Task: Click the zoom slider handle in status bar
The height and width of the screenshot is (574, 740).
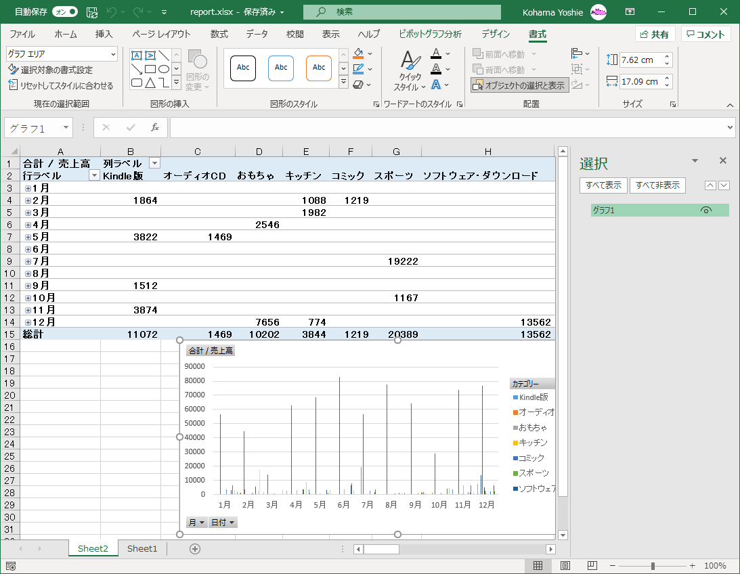Action: (653, 565)
